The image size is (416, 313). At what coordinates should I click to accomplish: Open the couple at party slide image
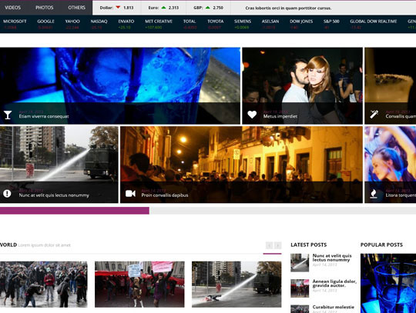(303, 86)
